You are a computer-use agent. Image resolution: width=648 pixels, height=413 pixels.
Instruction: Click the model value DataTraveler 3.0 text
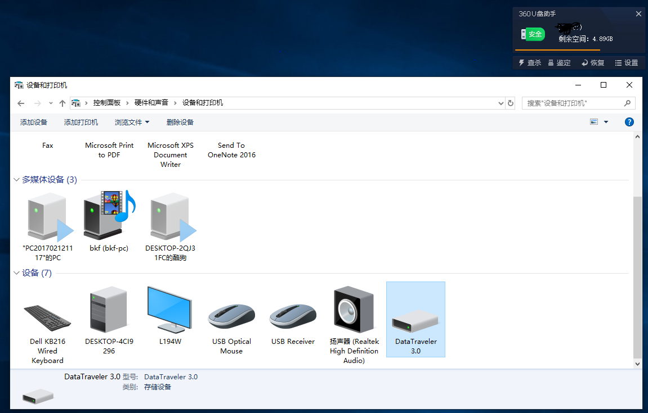[171, 376]
